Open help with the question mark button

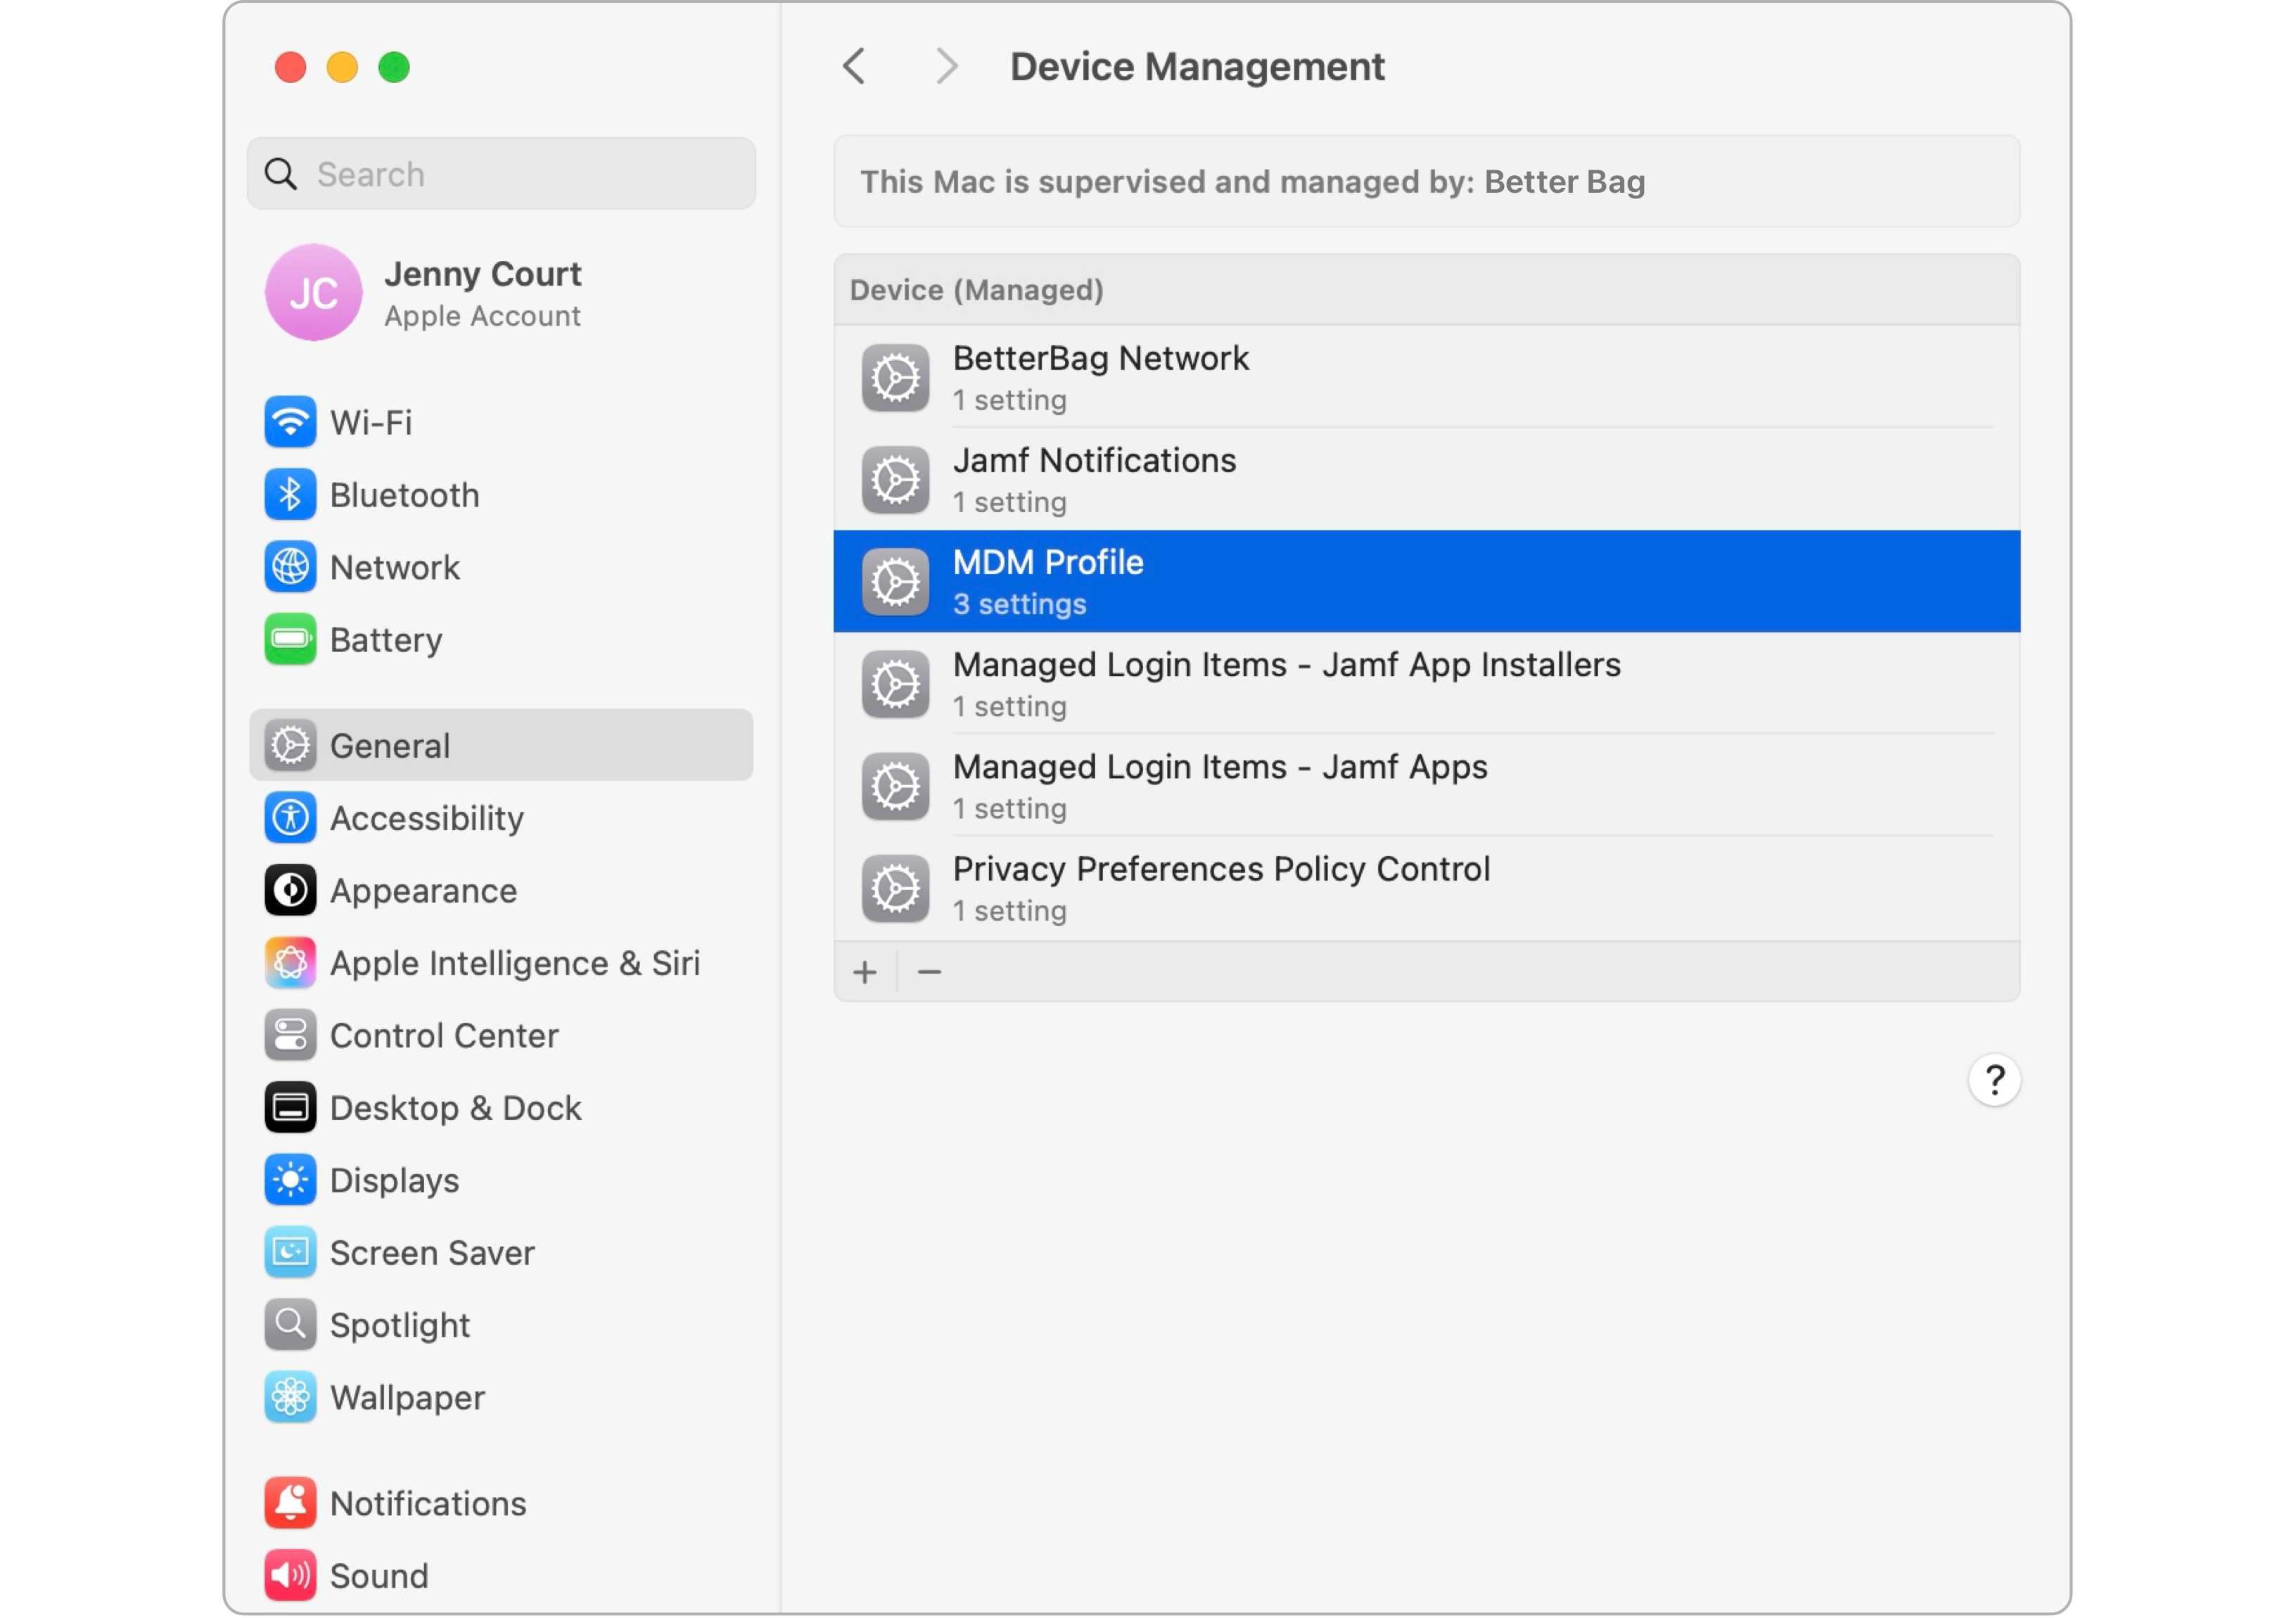(1994, 1080)
